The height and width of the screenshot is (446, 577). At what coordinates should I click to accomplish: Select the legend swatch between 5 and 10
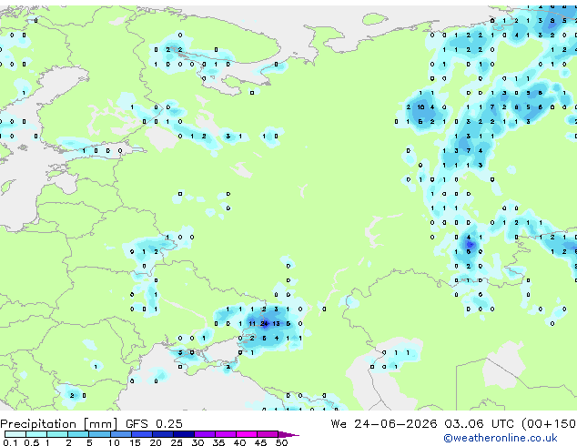tap(99, 434)
